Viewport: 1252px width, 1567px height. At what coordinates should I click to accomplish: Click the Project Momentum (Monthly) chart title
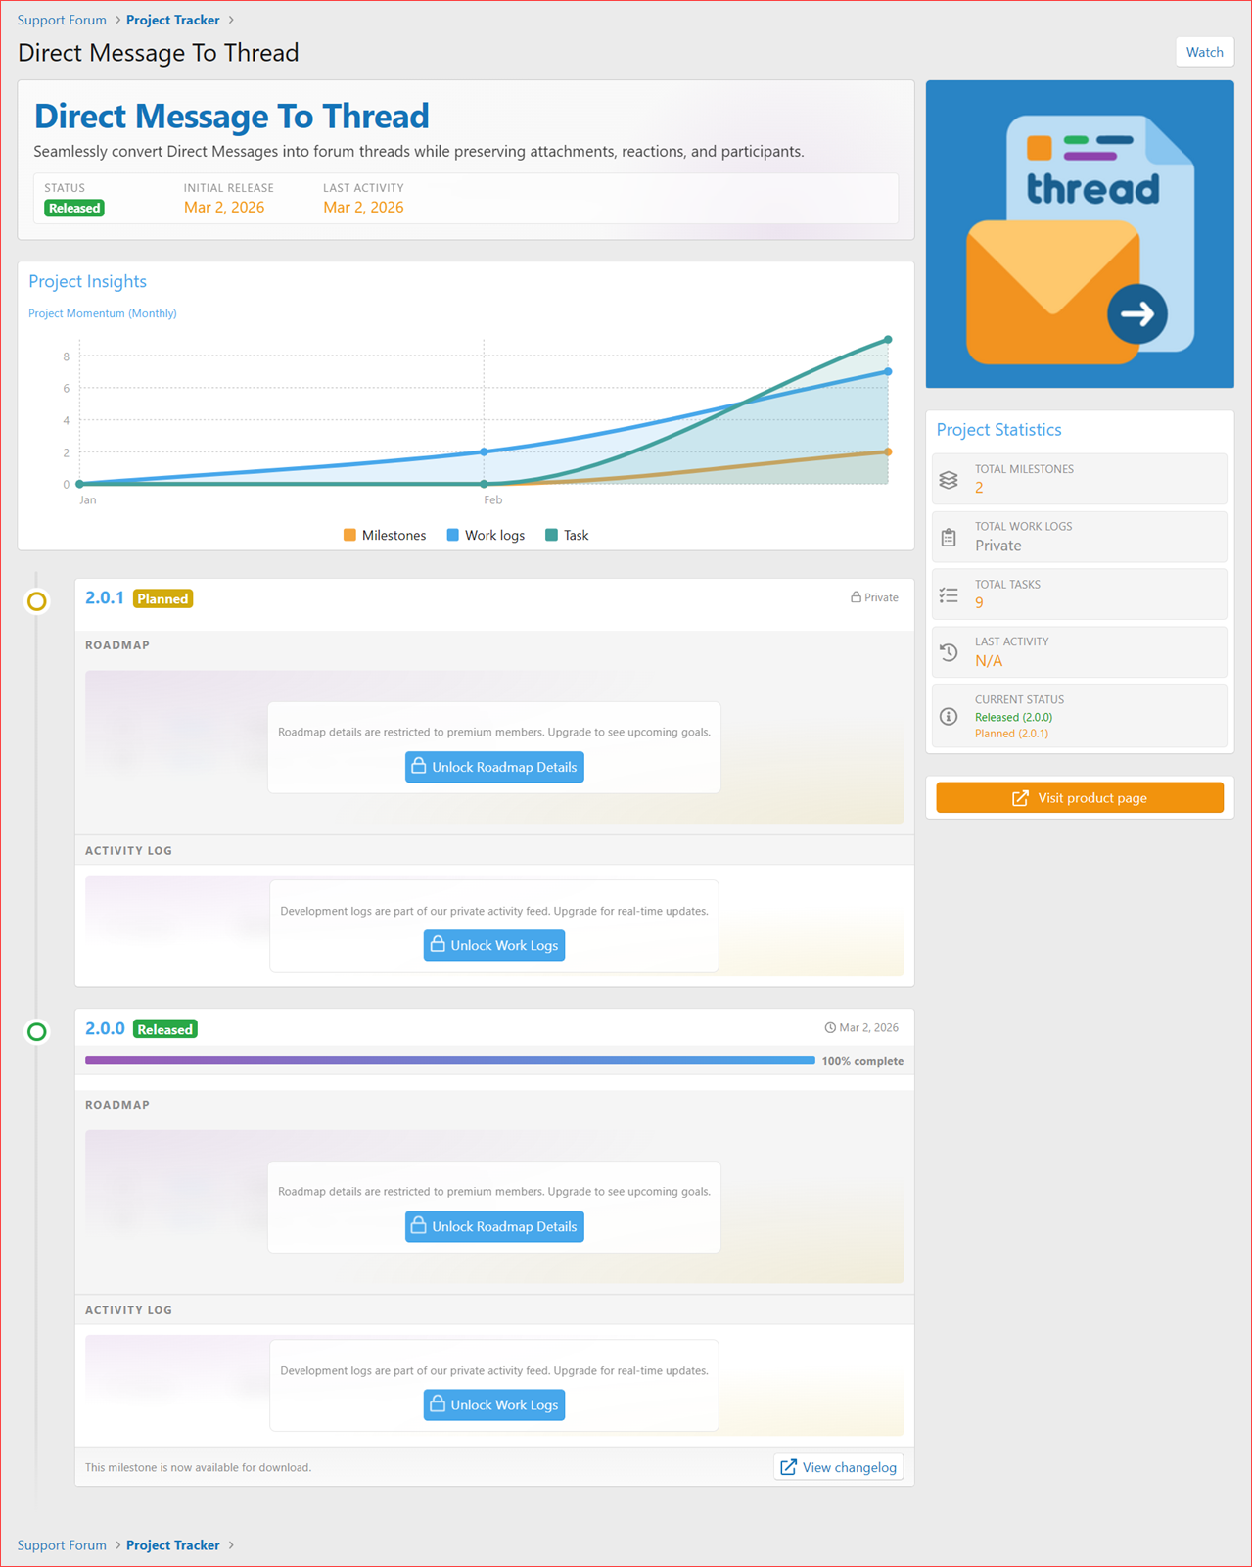(x=103, y=313)
